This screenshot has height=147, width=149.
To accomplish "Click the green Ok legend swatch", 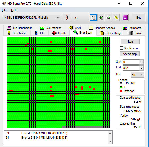I will pos(121,87).
